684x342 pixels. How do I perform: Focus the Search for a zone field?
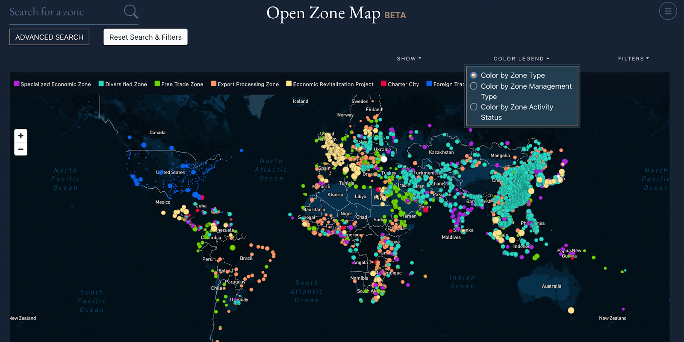64,12
